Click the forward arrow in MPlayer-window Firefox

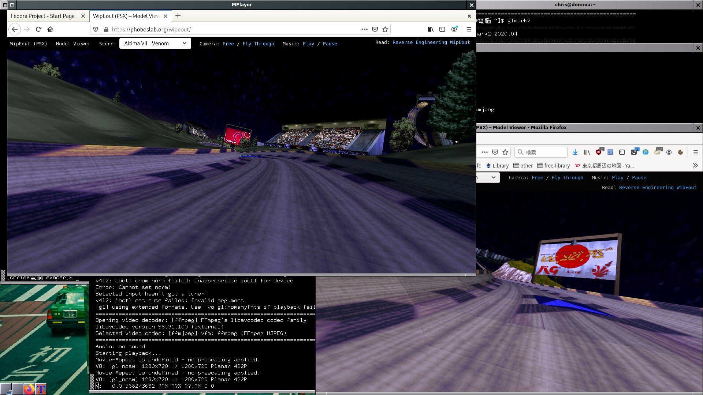pos(27,29)
